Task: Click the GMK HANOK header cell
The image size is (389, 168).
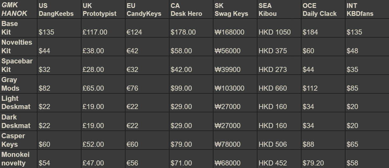Action: [15, 10]
